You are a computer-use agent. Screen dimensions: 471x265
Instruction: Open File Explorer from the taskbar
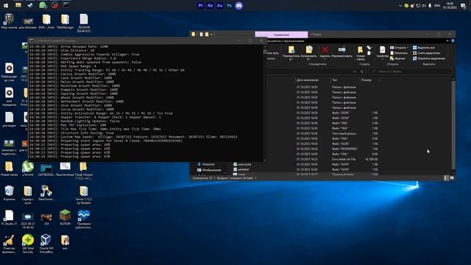pyautogui.click(x=18, y=5)
